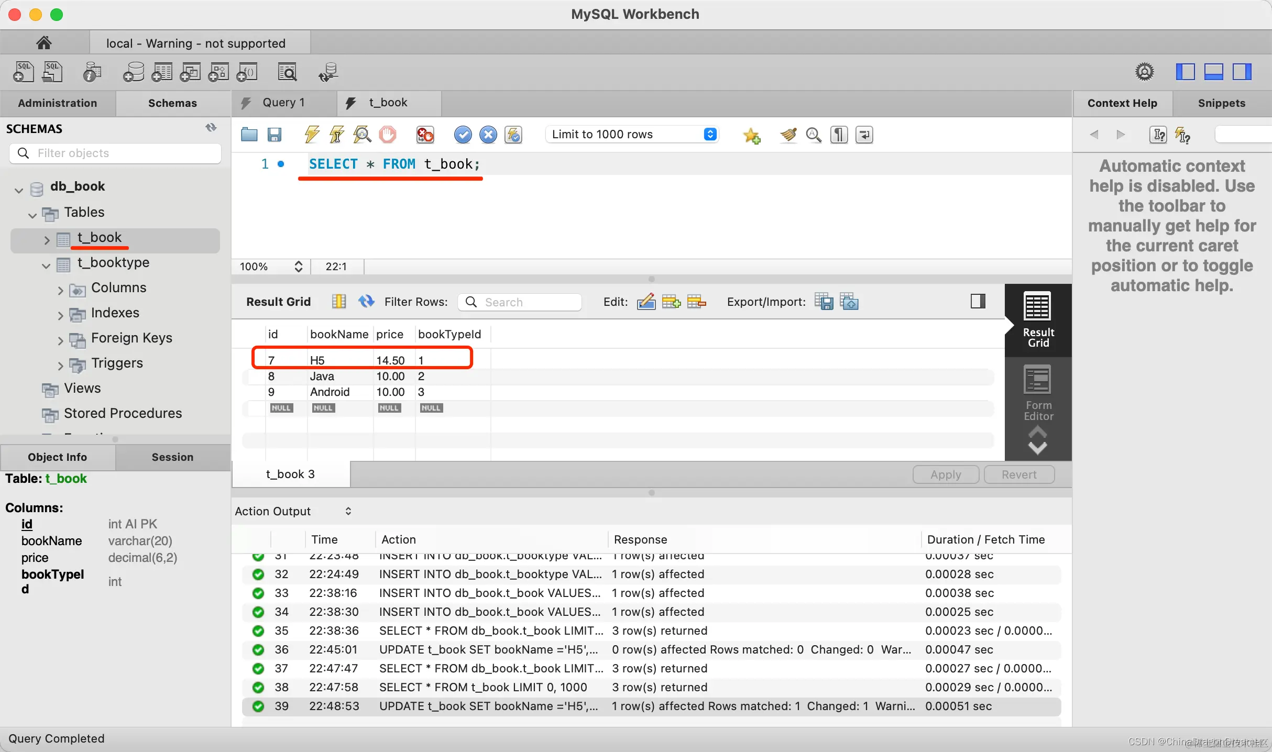
Task: Click the Rollback transaction X icon
Action: pyautogui.click(x=488, y=135)
